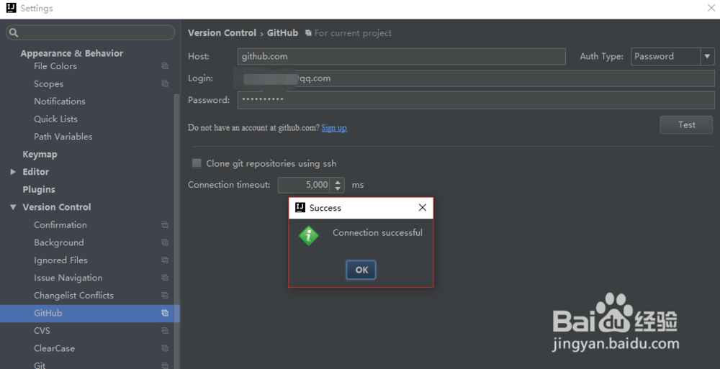Click project-level icon beside Confirmation
The width and height of the screenshot is (720, 369).
point(165,225)
